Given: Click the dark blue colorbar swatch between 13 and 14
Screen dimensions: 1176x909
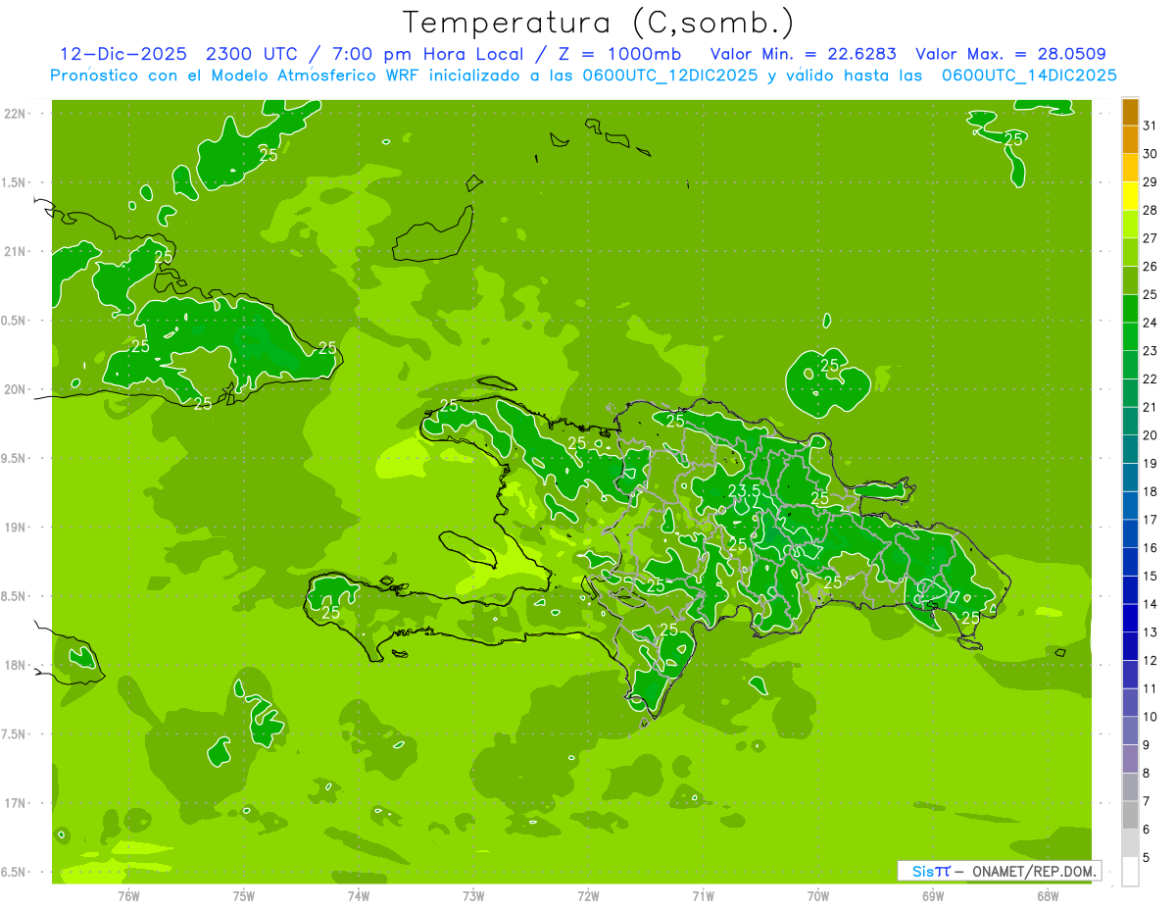Looking at the screenshot, I should coord(1130,618).
